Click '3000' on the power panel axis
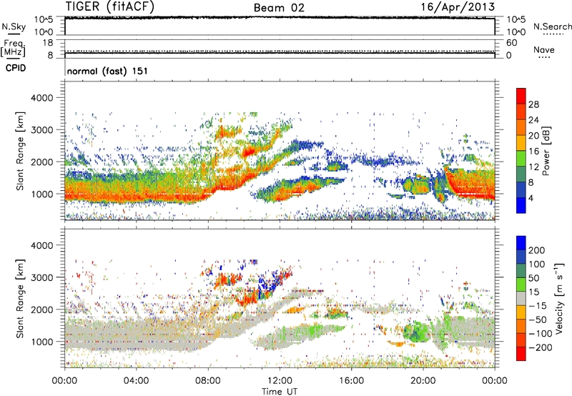The image size is (572, 396). [x=42, y=130]
